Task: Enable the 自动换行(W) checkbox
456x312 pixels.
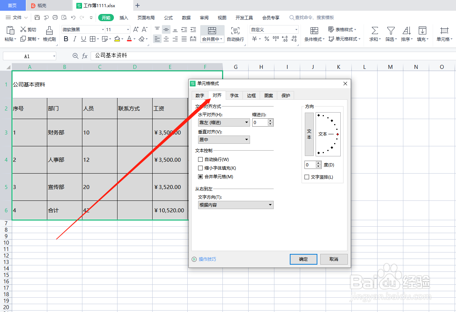Action: point(200,159)
